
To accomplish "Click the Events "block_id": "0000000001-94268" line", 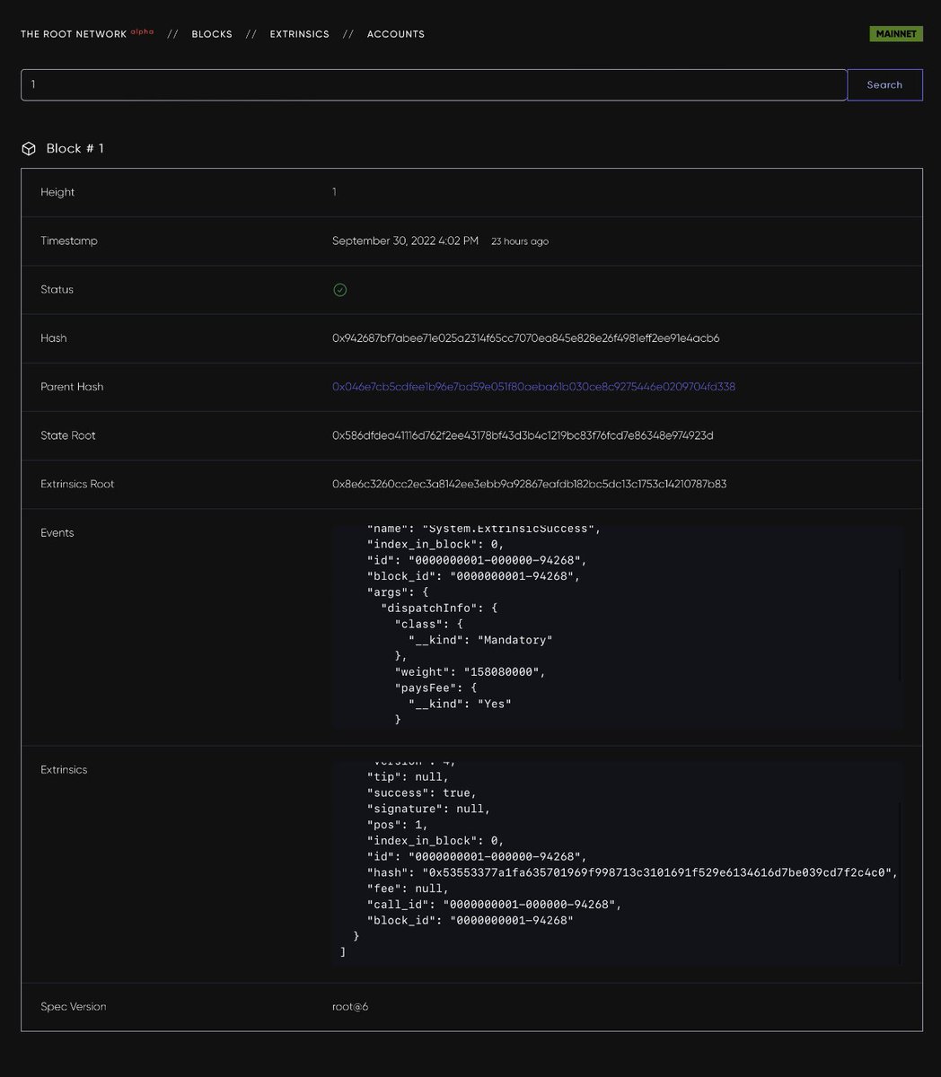I will pos(474,576).
